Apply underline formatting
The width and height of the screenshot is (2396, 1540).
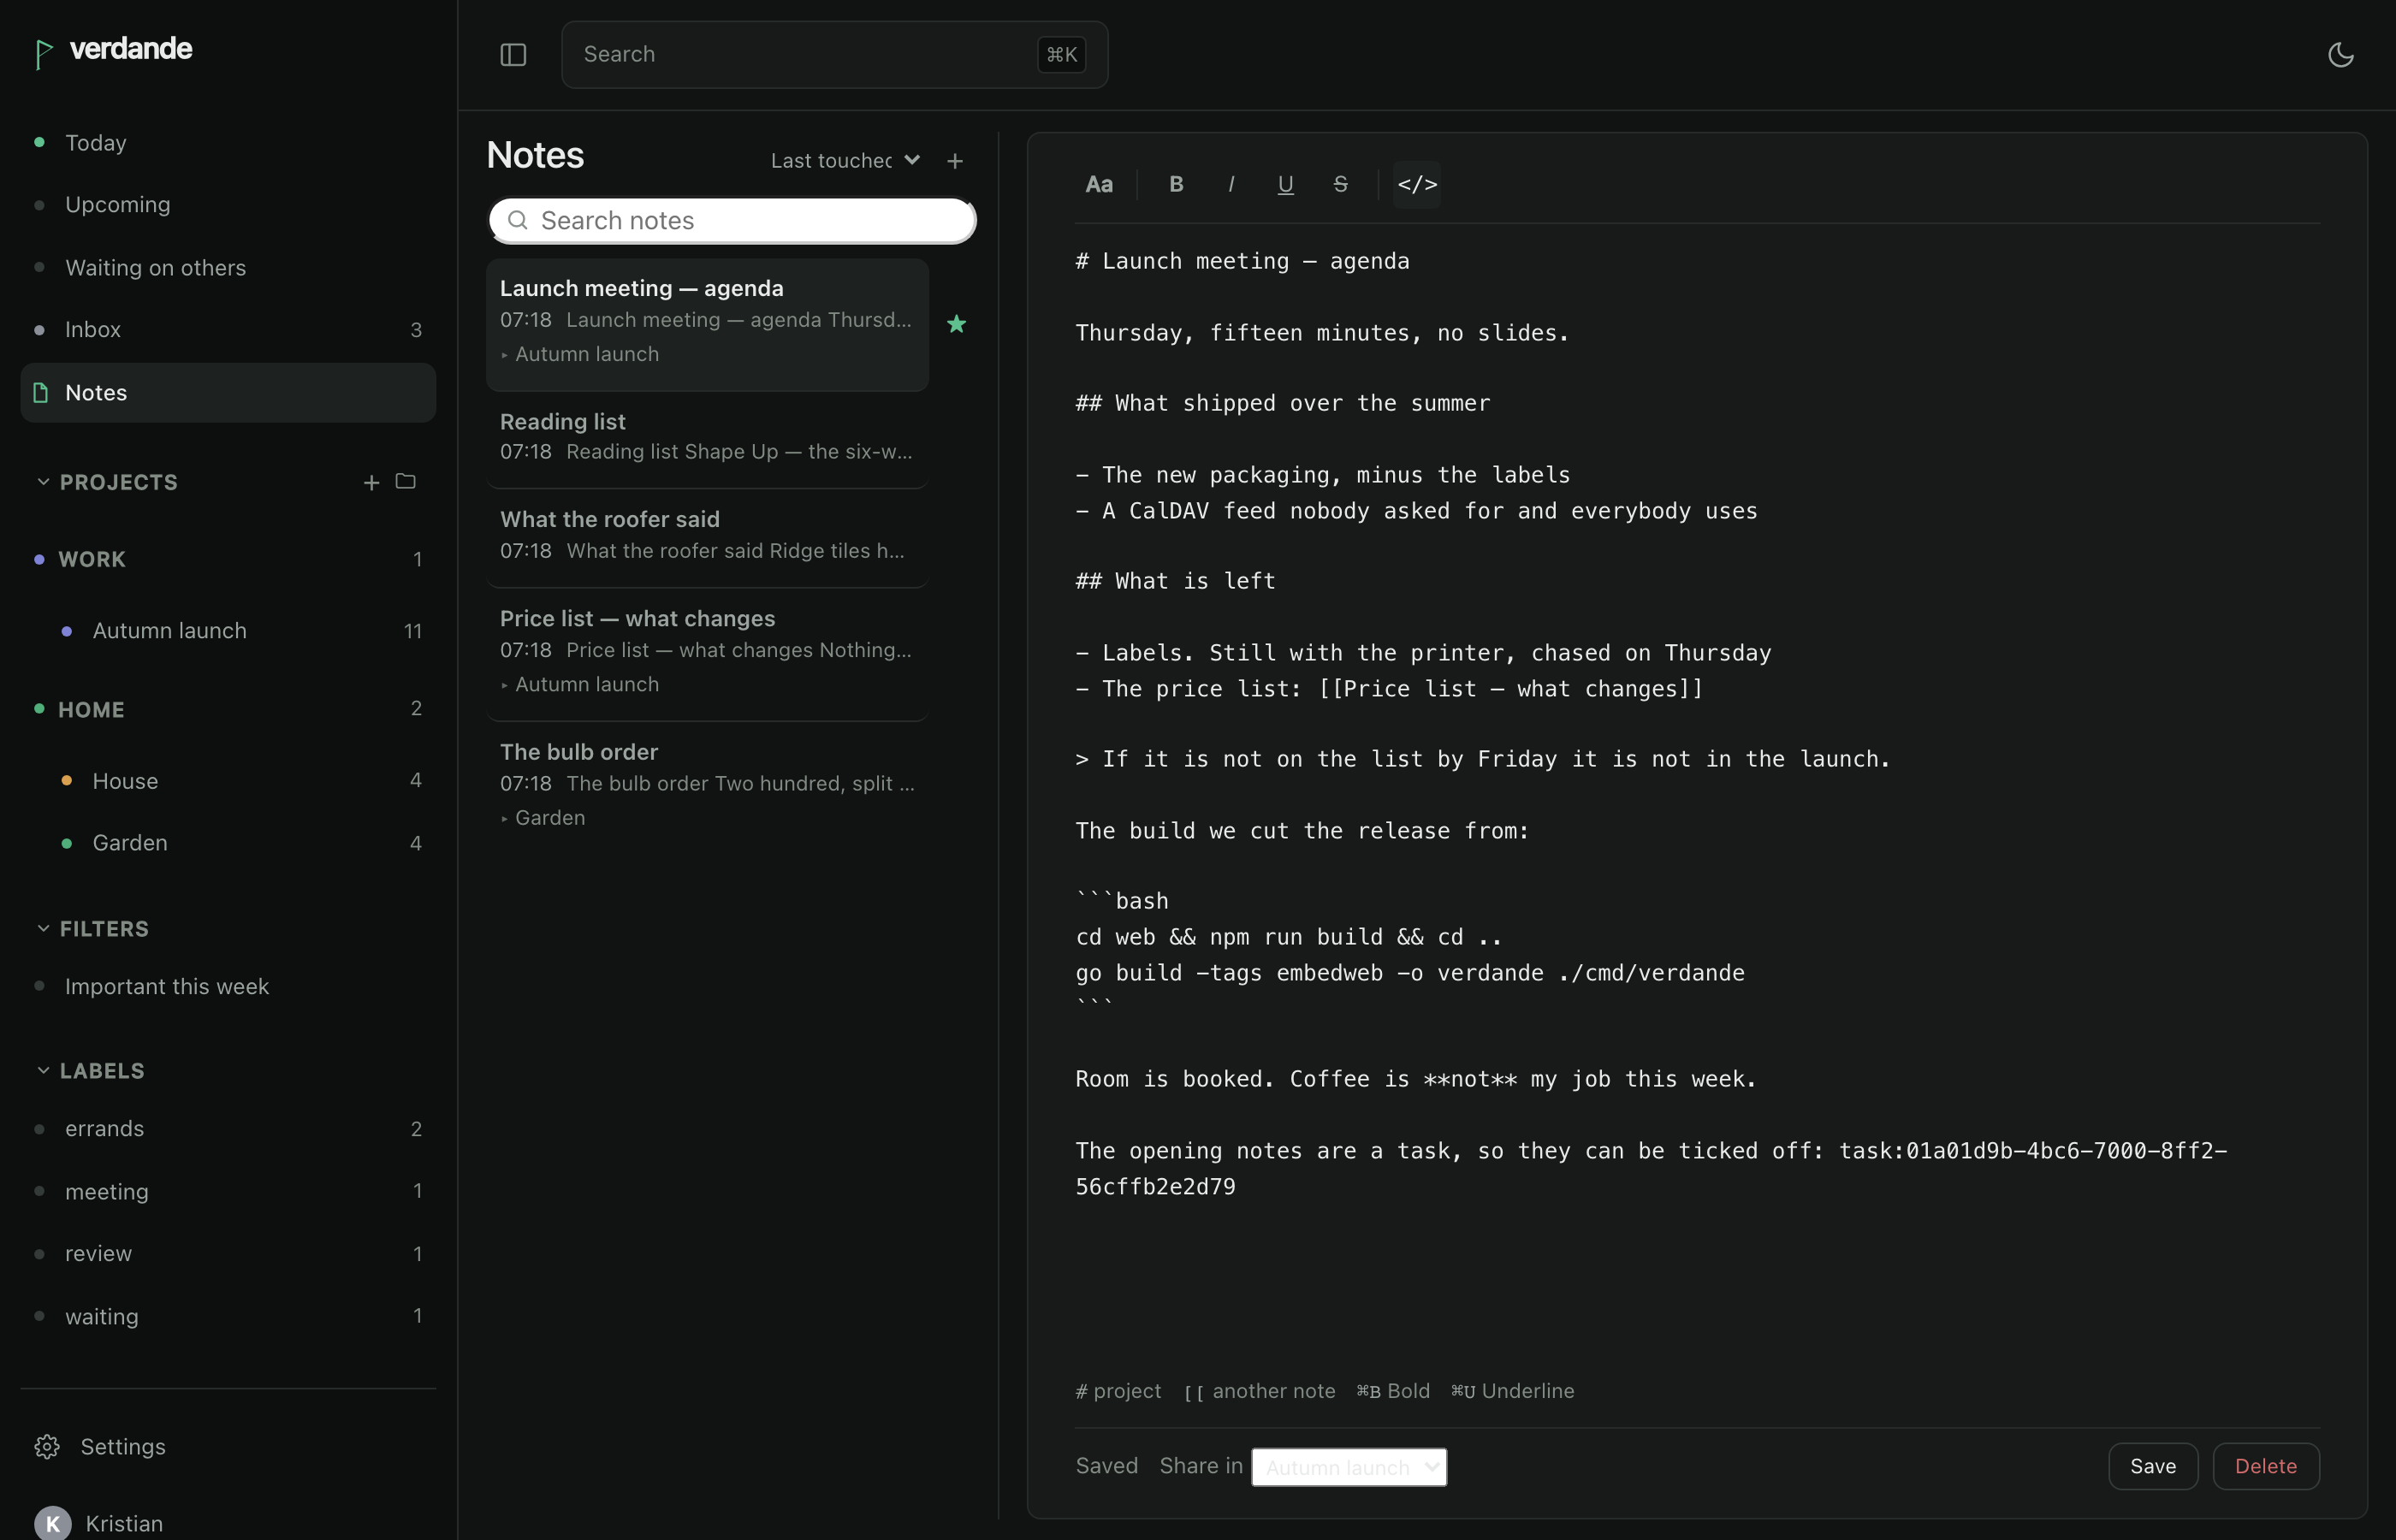(x=1286, y=184)
